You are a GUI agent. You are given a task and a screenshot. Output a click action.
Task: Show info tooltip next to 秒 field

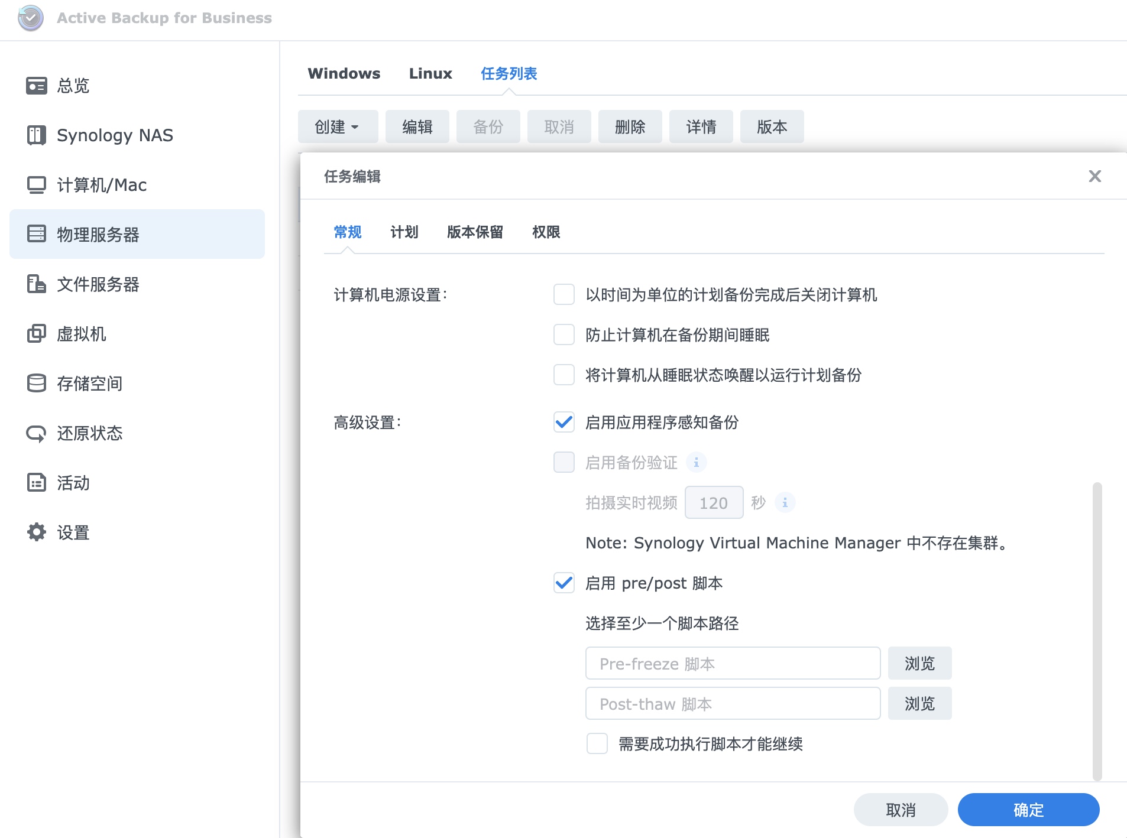click(785, 502)
